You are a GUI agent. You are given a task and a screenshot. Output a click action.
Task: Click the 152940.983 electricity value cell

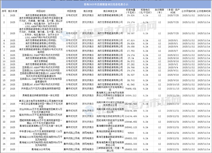tap(131, 104)
